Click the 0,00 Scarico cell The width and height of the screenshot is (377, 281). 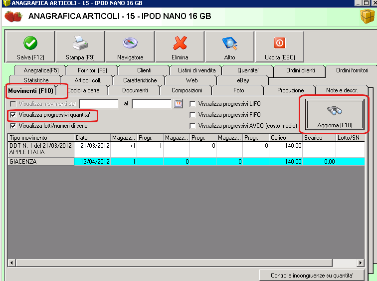(x=319, y=161)
